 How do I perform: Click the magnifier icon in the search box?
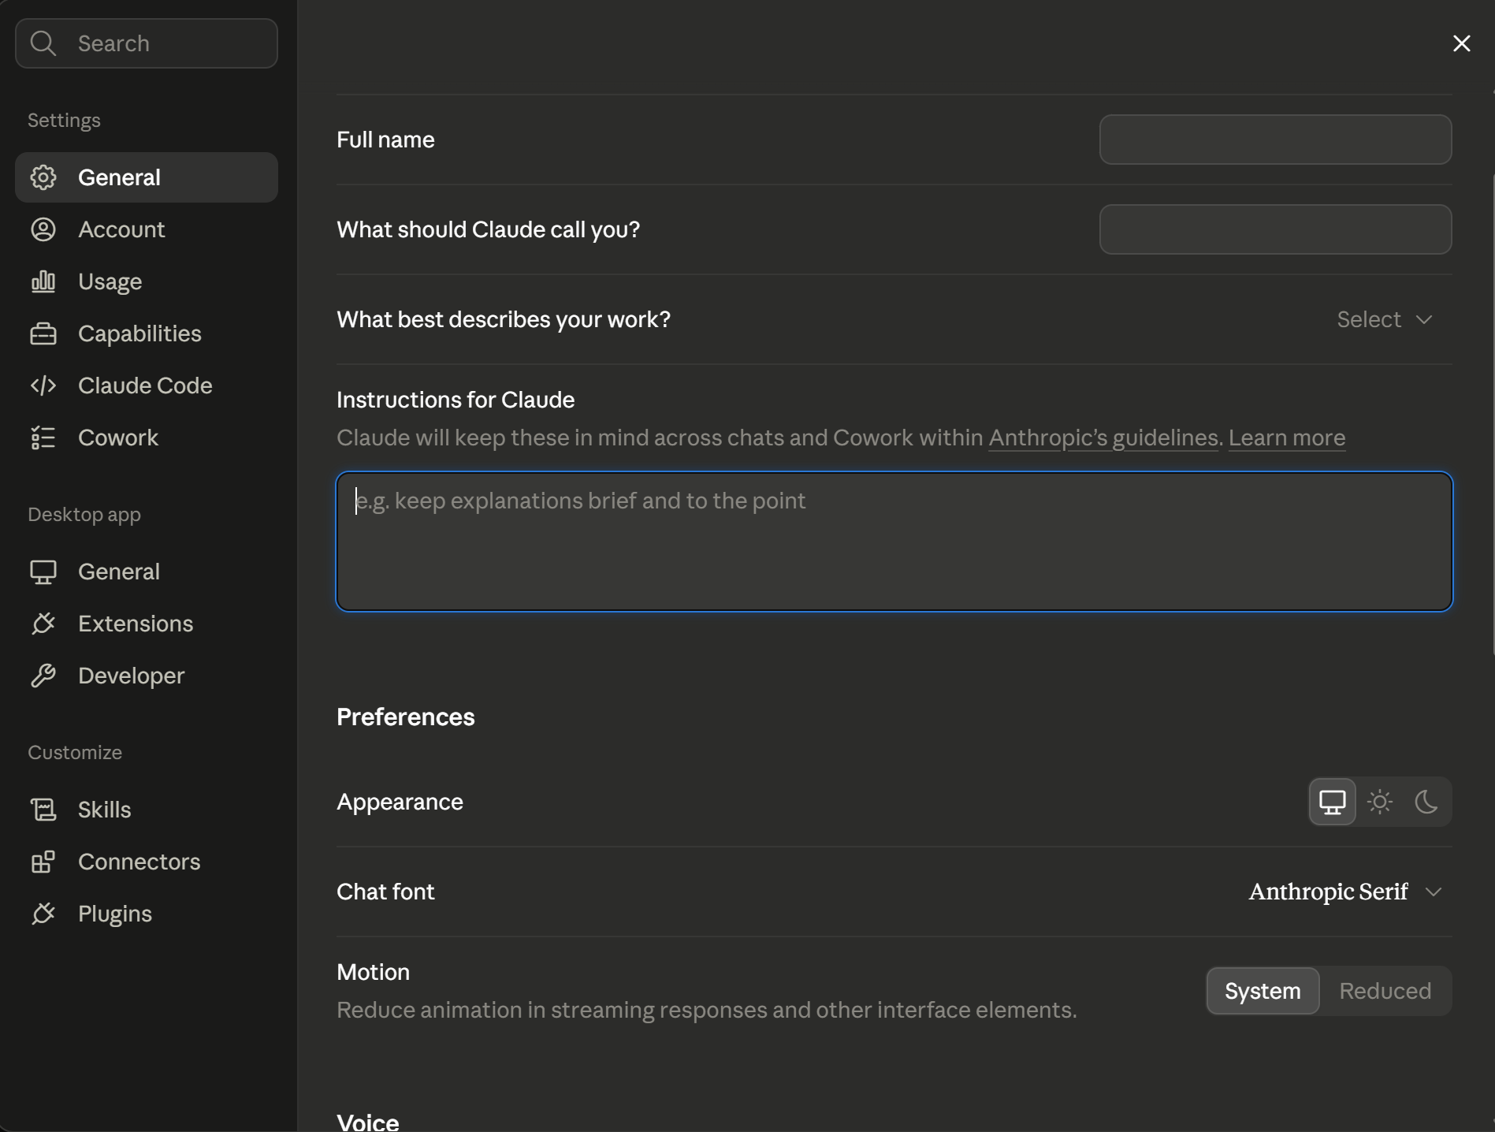[x=43, y=43]
